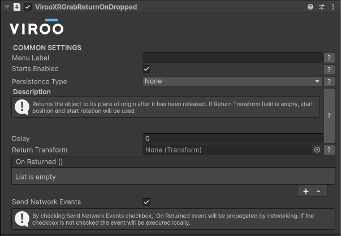Uncheck the Starts Enabled checkbox
Viewport: 341px width, 236px height.
click(146, 69)
